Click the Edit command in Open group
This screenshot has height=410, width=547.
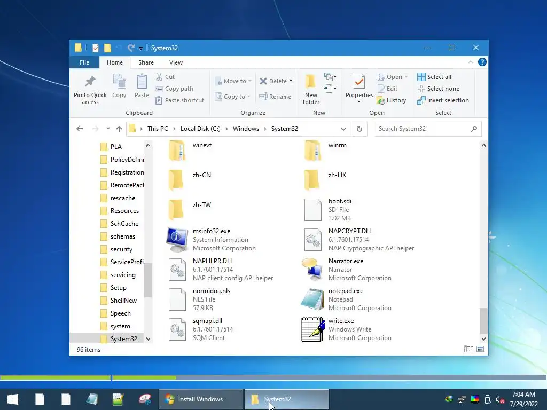point(388,89)
